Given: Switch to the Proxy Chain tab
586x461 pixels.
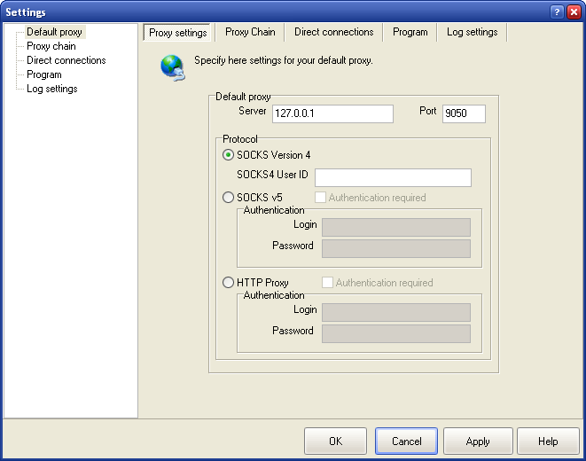Looking at the screenshot, I should 250,32.
